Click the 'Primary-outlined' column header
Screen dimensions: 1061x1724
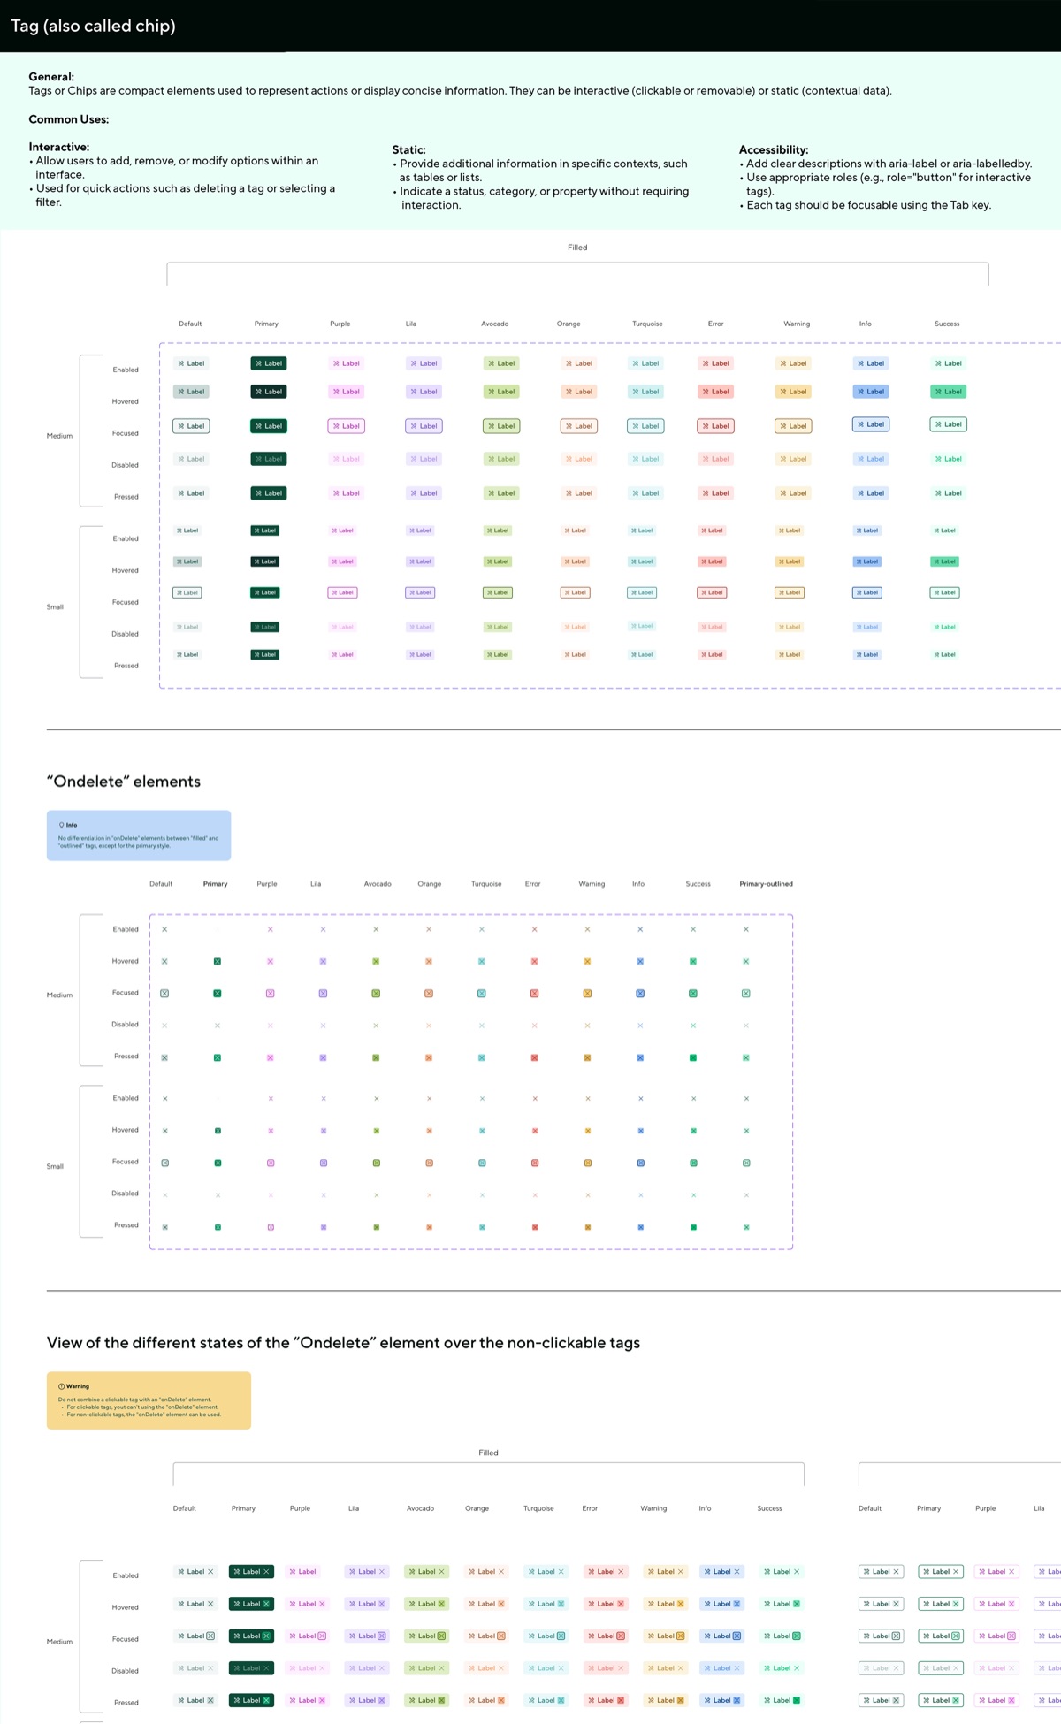(766, 884)
